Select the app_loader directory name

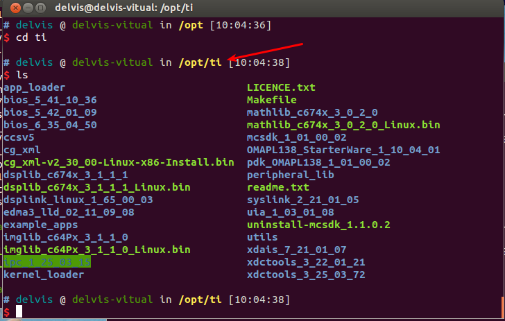point(35,88)
